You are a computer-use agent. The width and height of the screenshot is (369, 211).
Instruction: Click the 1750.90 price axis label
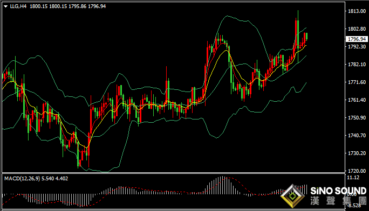tap(357, 117)
